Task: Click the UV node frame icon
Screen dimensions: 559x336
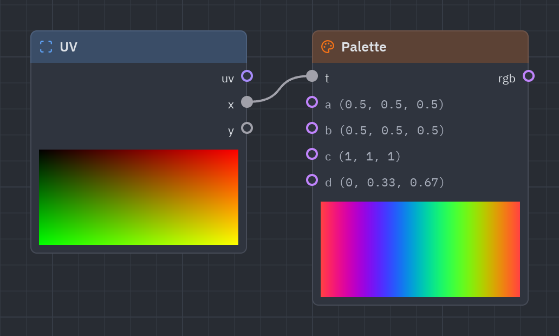Action: coord(46,47)
